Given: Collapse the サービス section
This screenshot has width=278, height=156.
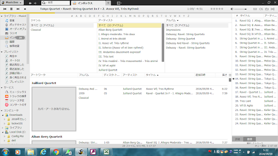Looking at the screenshot, I should coord(2,88).
